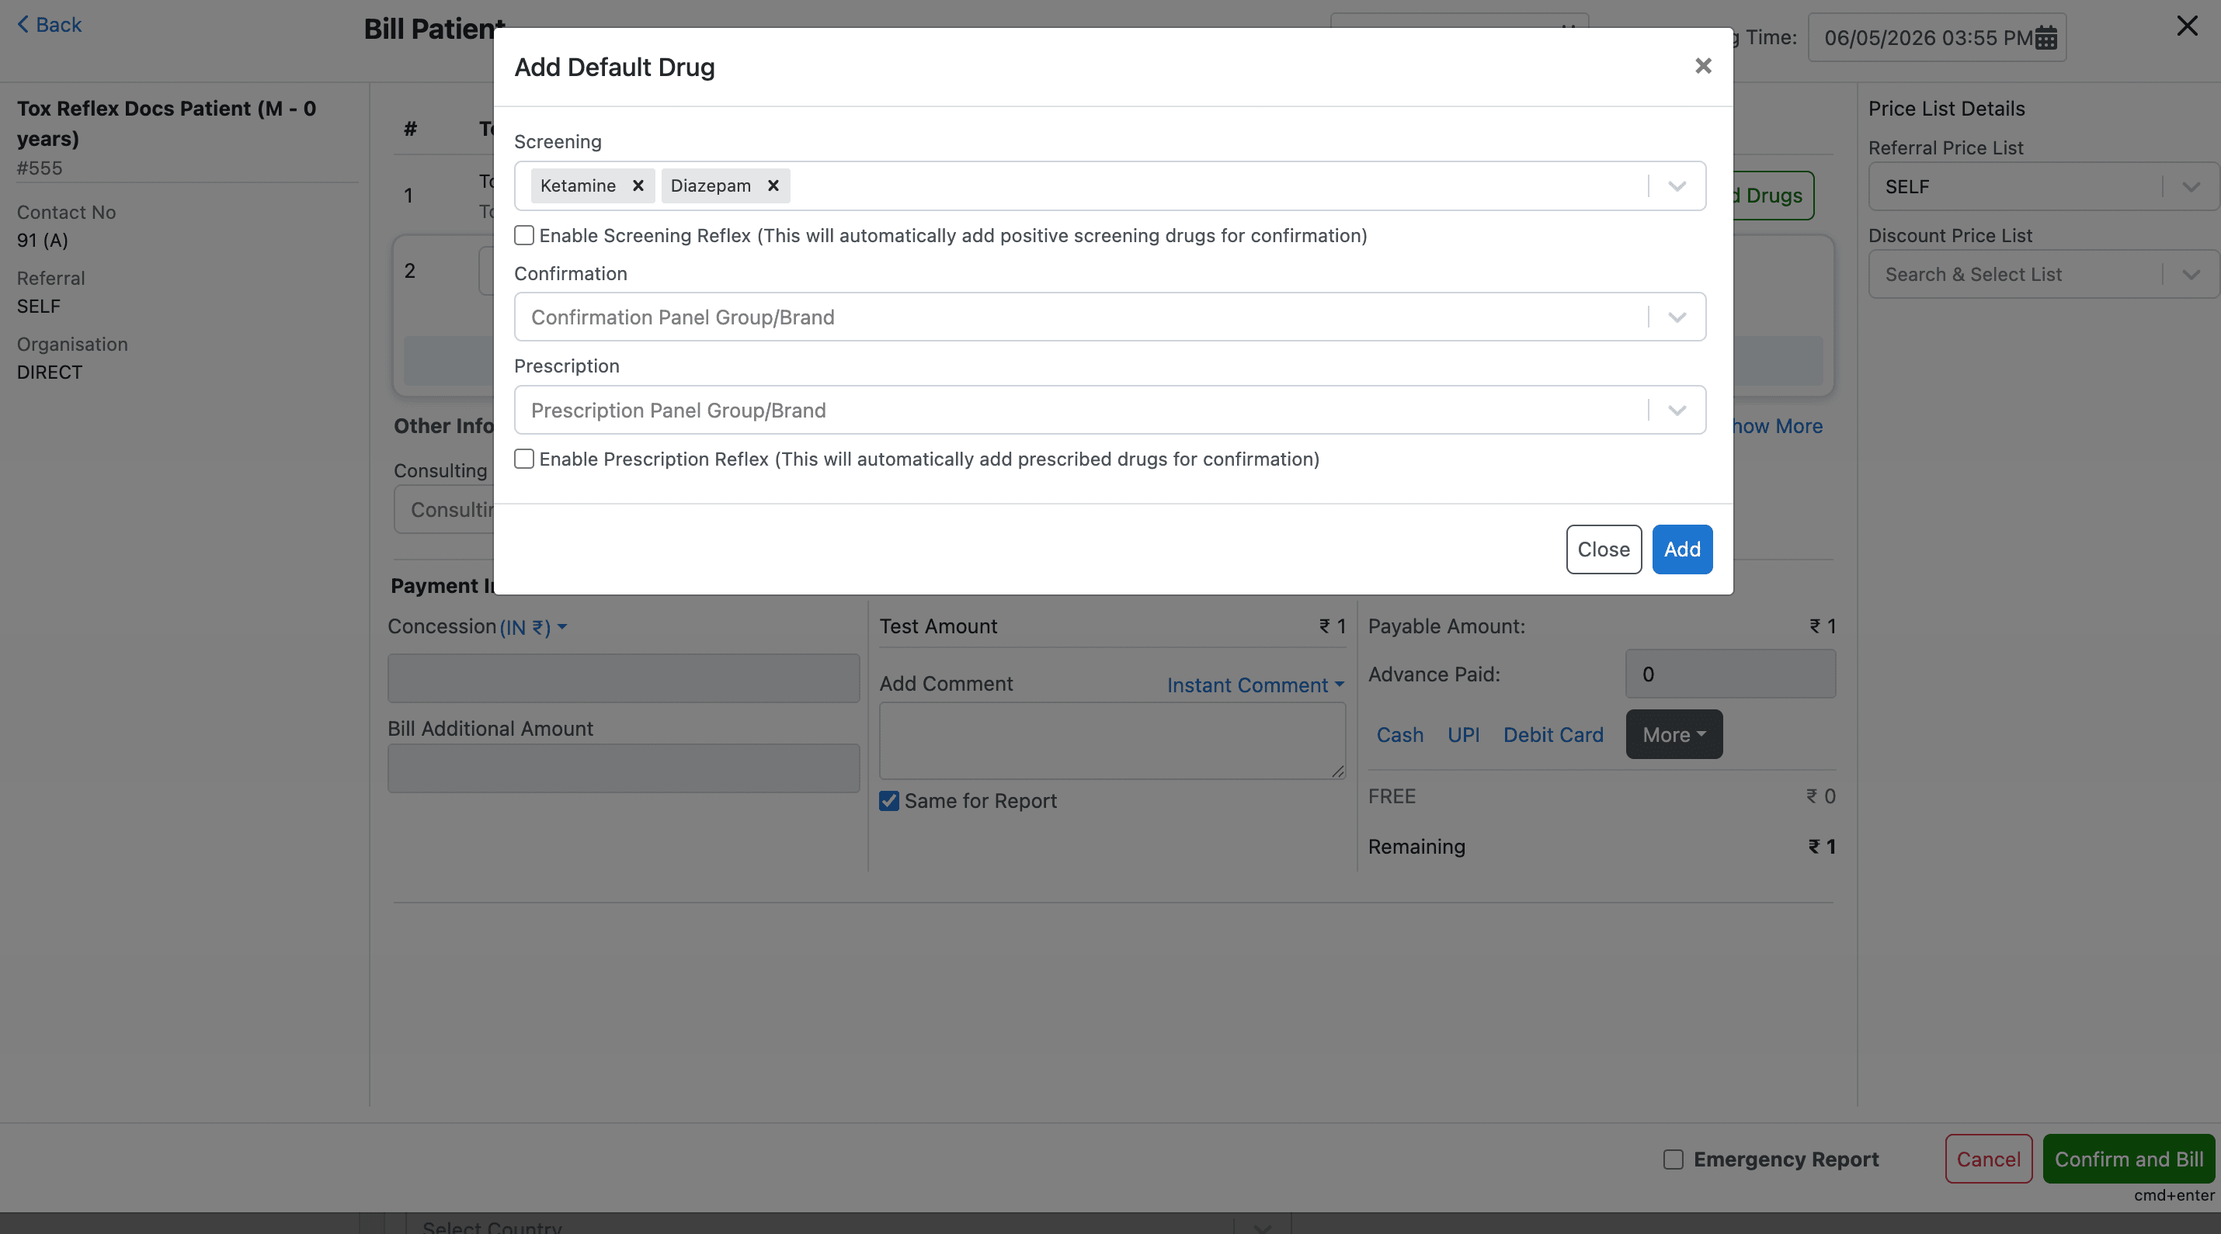This screenshot has height=1234, width=2221.
Task: Click the Drugs button behind the dialog
Action: pos(1773,196)
